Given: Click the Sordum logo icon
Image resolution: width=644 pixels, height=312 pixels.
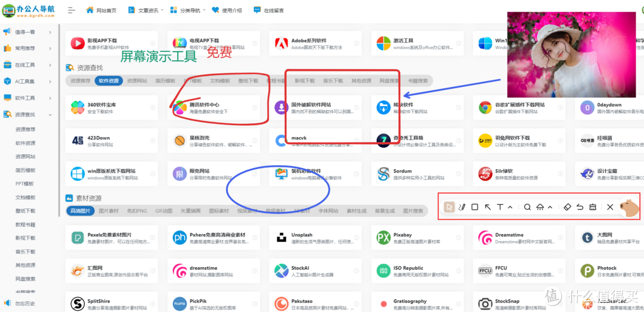Looking at the screenshot, I should point(383,174).
